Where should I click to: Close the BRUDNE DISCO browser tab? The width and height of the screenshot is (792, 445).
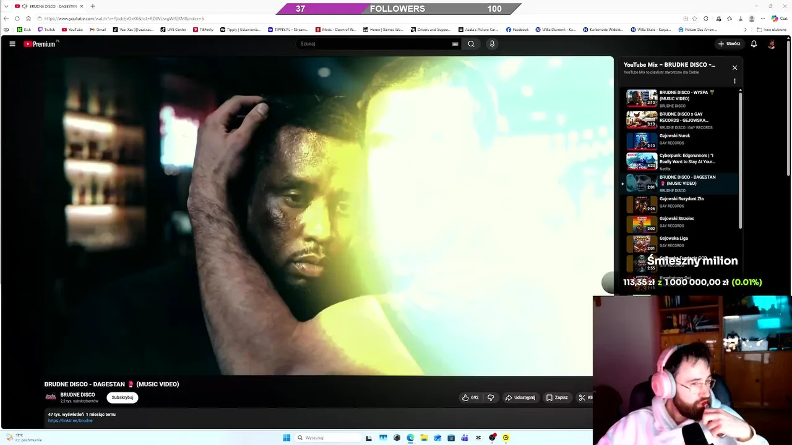82,6
